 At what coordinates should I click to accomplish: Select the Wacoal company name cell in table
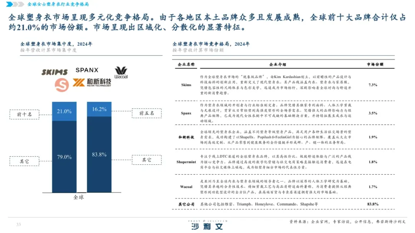[x=186, y=187]
